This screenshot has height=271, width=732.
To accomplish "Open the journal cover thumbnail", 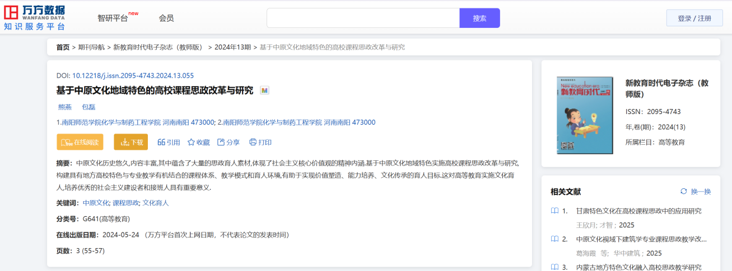I will coord(585,116).
